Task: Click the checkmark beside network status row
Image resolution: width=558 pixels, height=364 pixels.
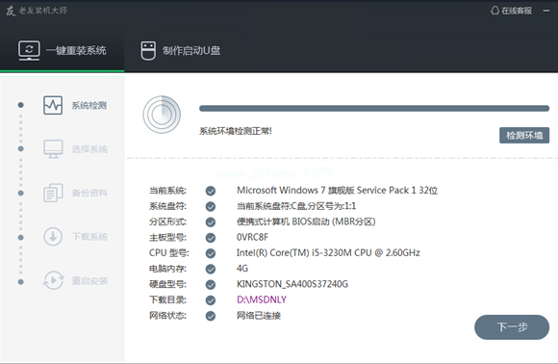Action: [x=211, y=316]
